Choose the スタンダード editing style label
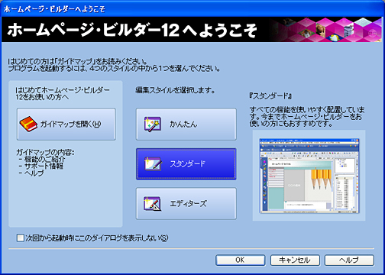 click(x=187, y=164)
